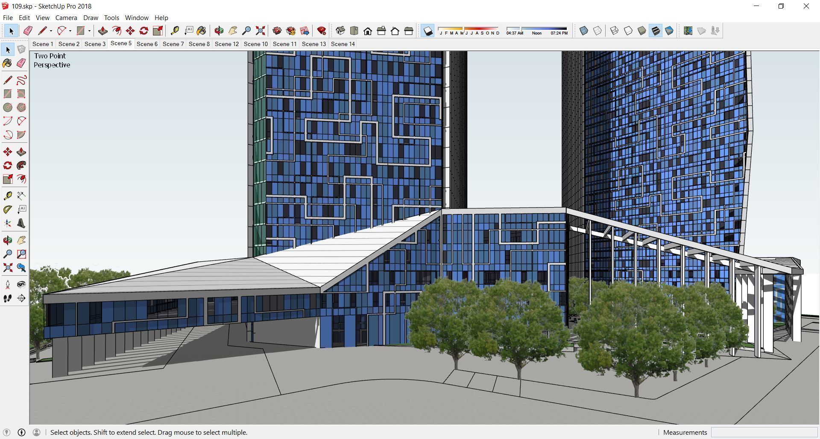Viewport: 820px width, 439px height.
Task: Toggle X-Ray face style
Action: point(584,31)
